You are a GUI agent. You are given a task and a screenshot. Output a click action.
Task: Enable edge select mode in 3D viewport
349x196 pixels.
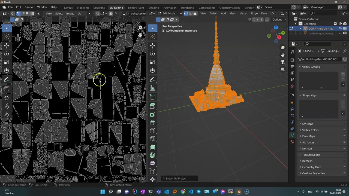coord(191,13)
